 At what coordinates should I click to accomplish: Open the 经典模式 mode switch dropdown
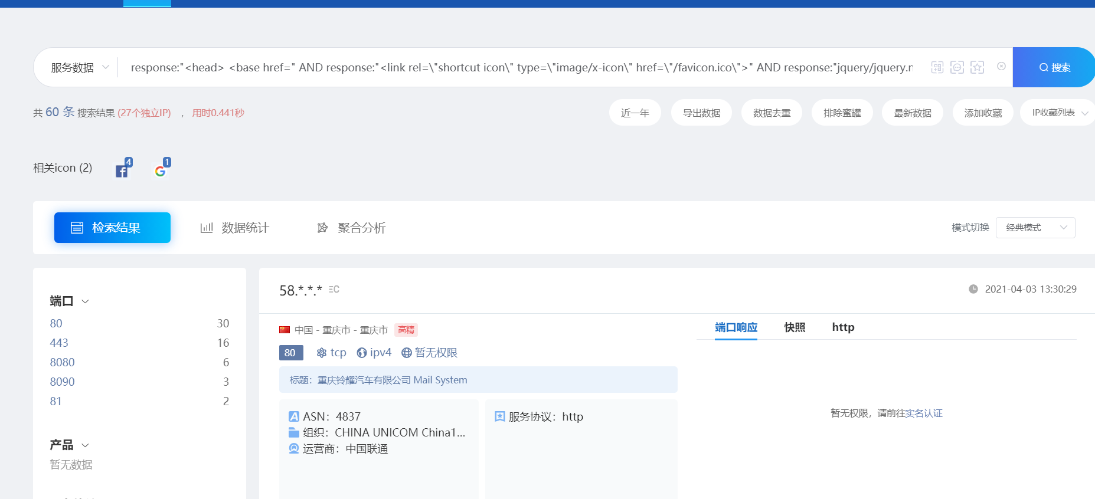[x=1035, y=228]
